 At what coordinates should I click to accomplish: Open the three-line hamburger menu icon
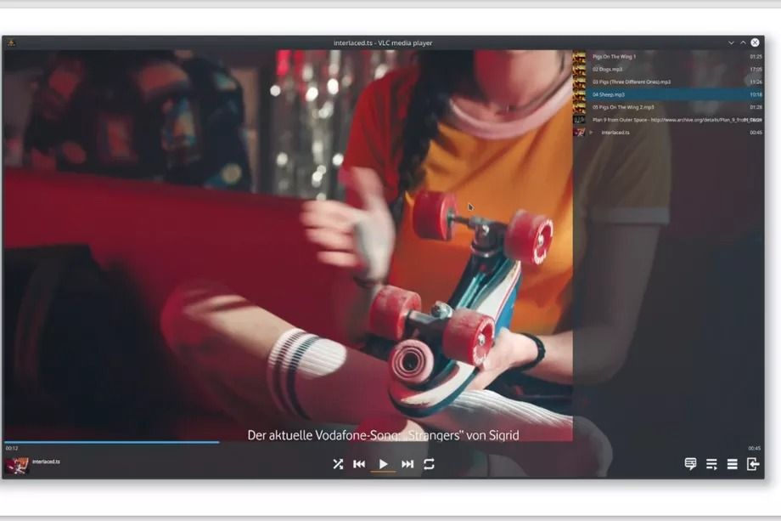(x=732, y=464)
